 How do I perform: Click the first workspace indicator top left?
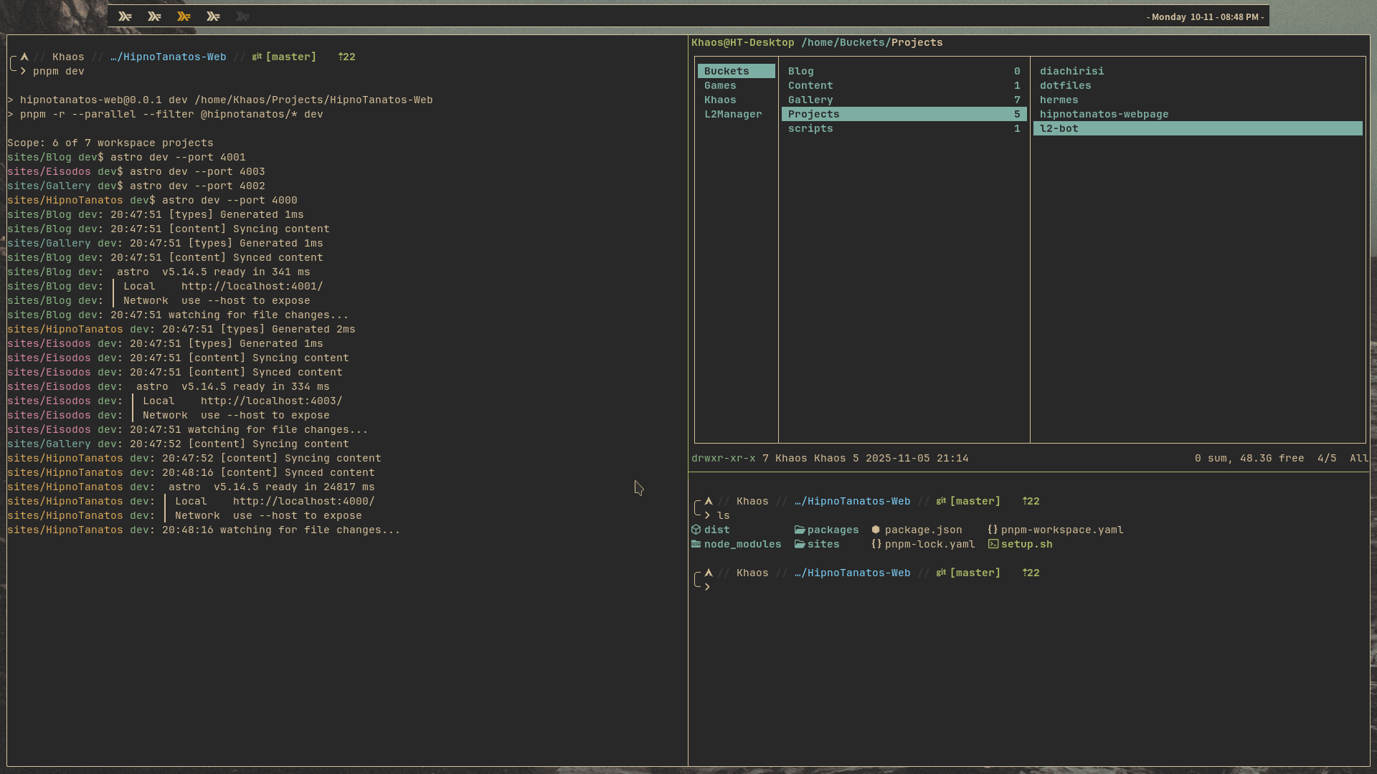point(125,16)
